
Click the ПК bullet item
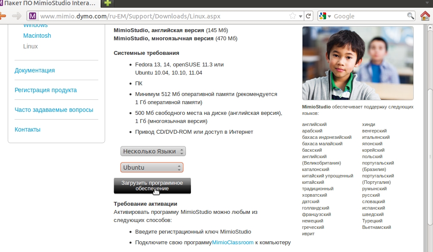[139, 83]
